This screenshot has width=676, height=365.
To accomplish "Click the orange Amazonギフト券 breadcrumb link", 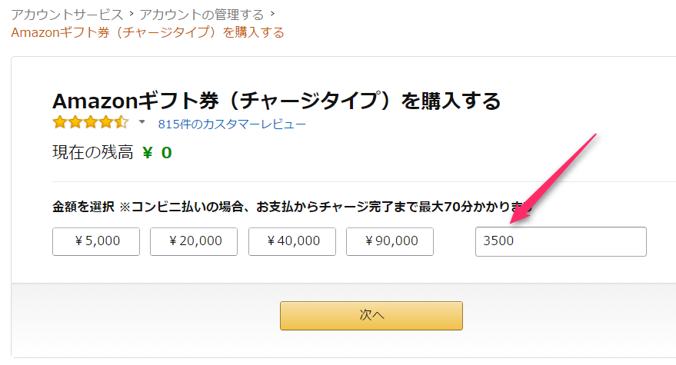I will tap(148, 32).
